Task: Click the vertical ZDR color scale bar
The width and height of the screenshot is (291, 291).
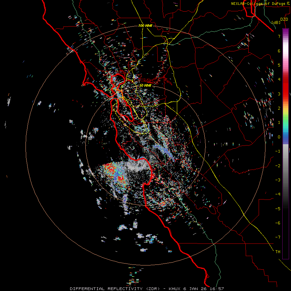Action: pyautogui.click(x=286, y=144)
